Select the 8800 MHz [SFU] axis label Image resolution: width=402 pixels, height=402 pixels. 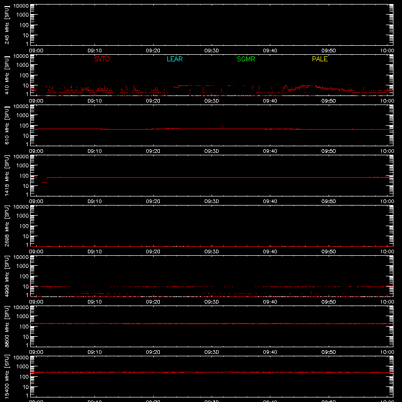(7, 326)
